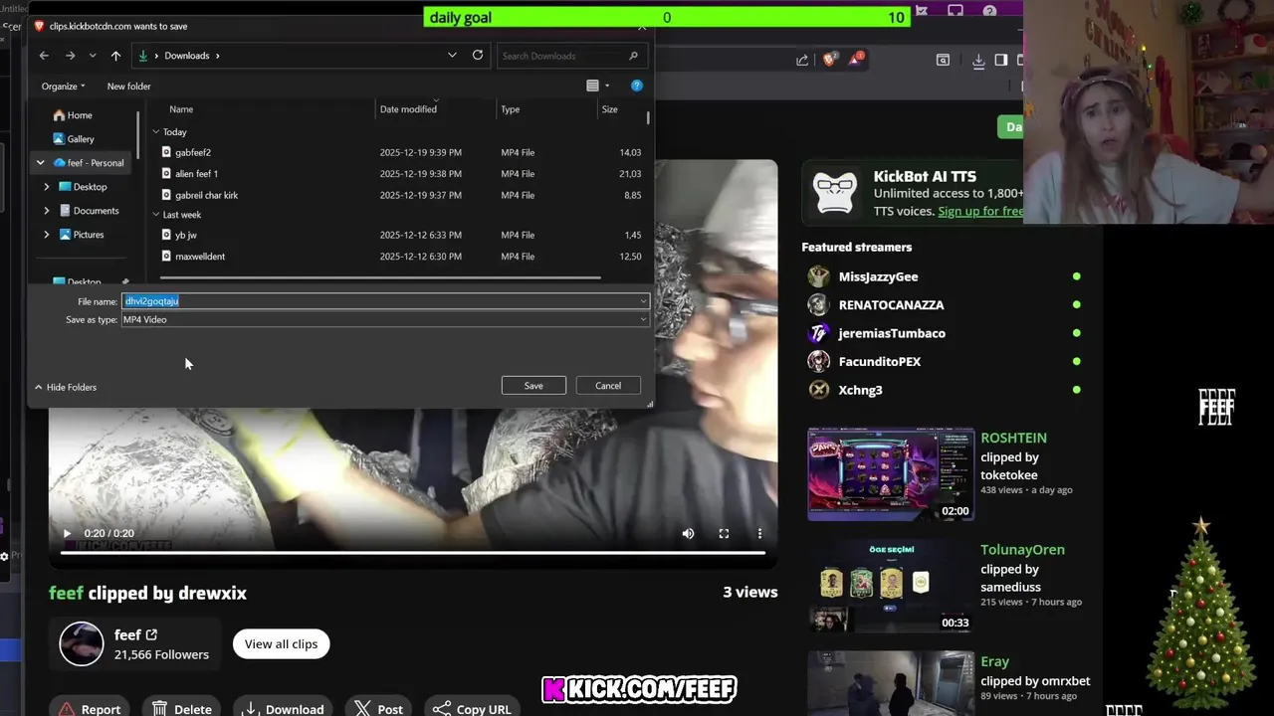Click the Search Downloads box

pos(570,56)
